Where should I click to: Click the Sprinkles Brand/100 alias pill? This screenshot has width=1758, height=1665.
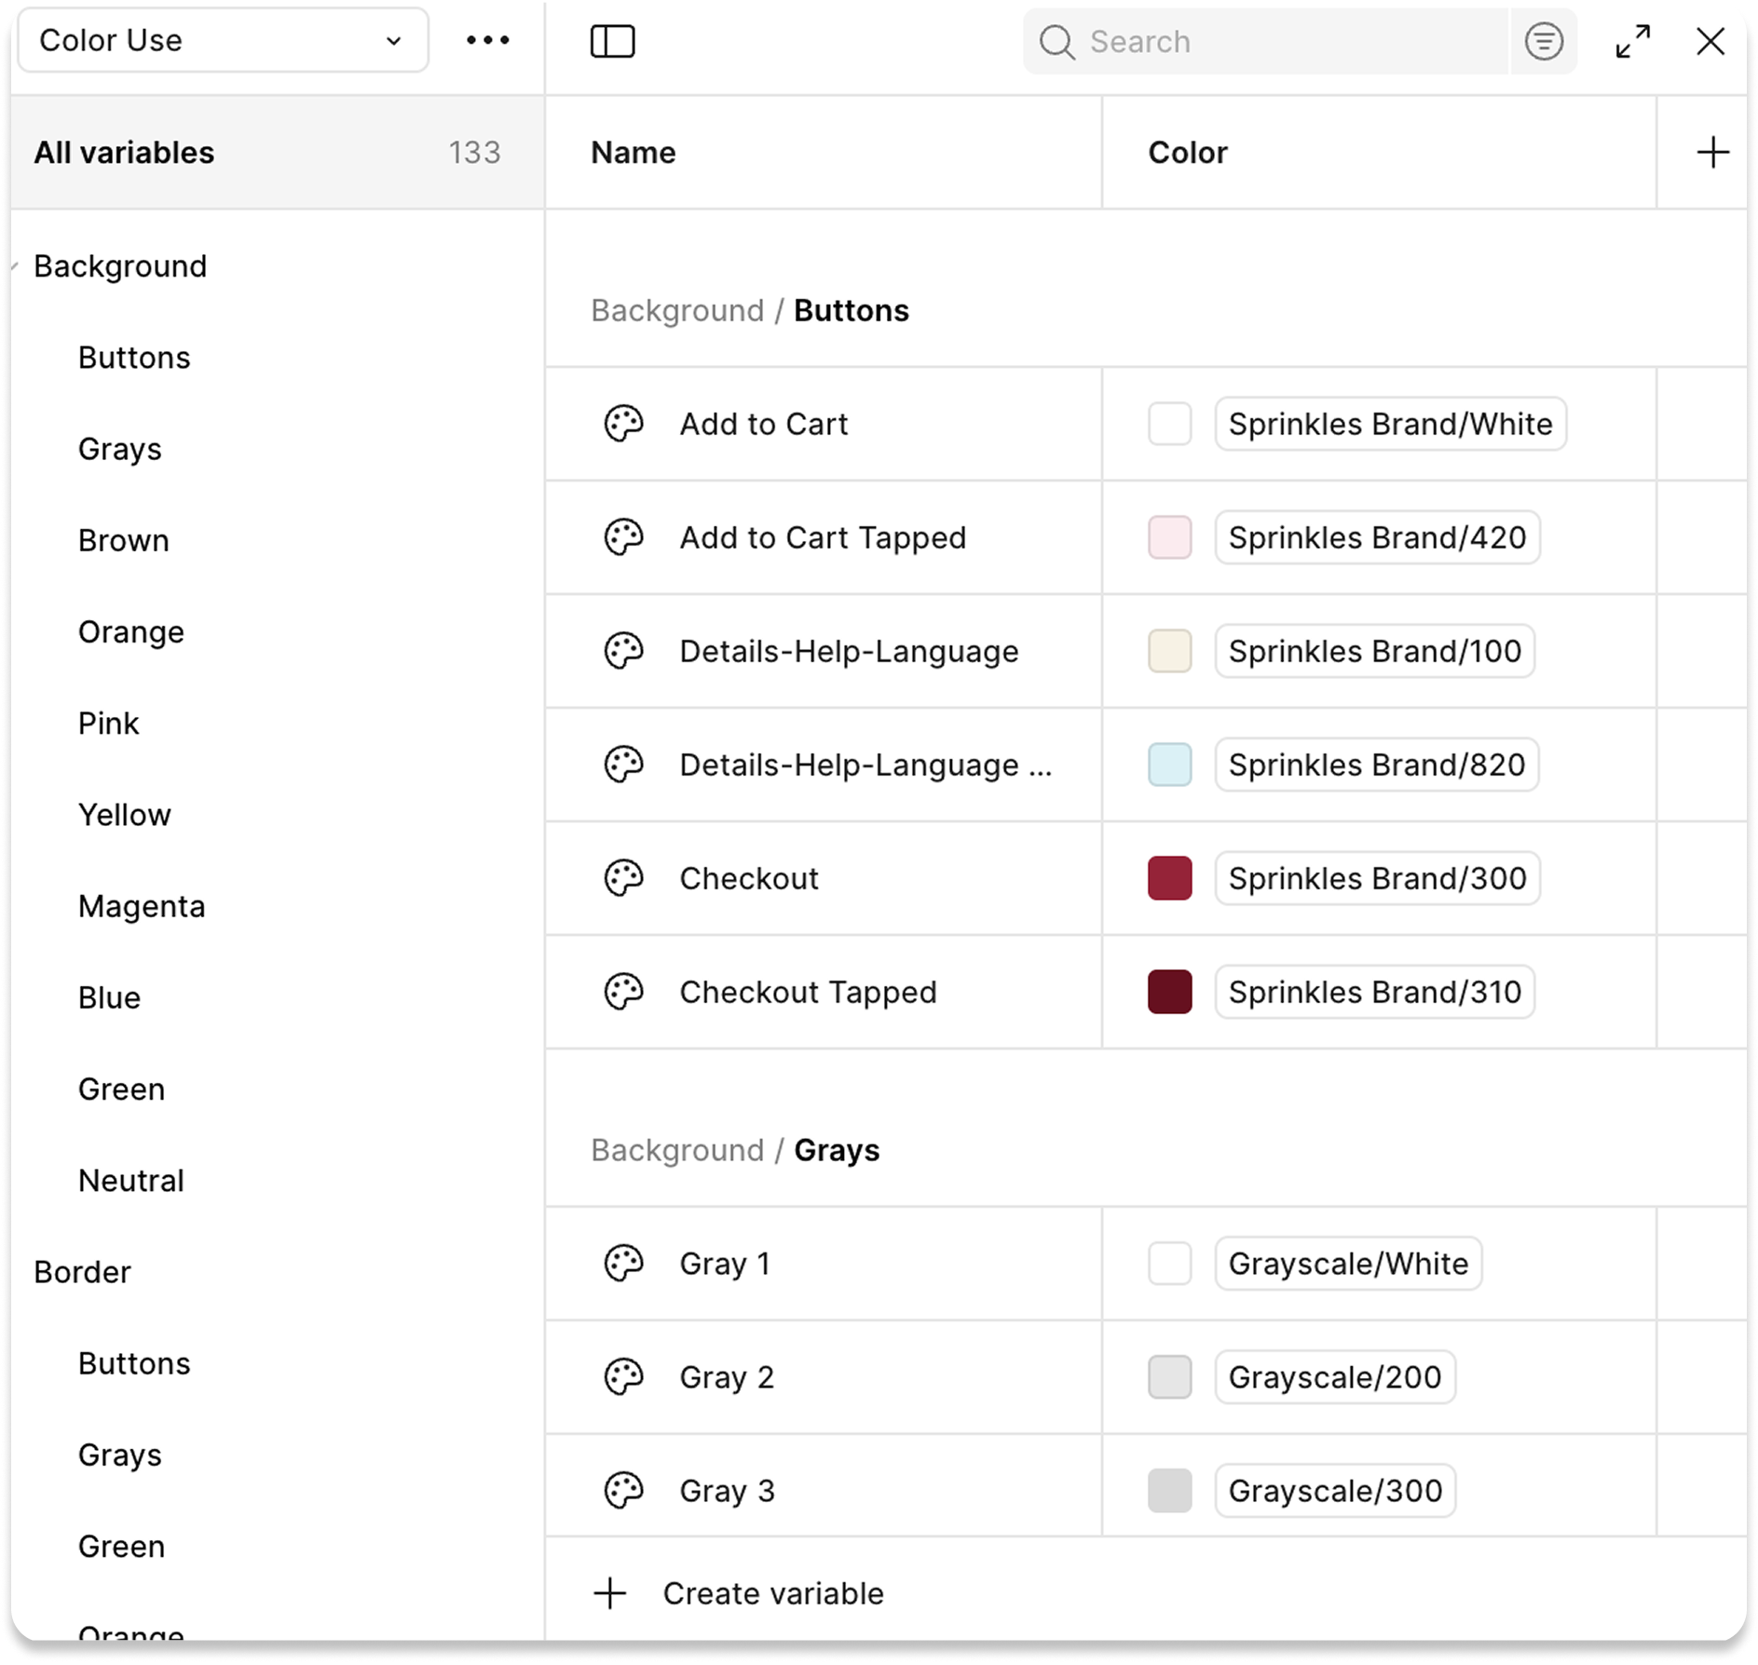click(x=1374, y=651)
